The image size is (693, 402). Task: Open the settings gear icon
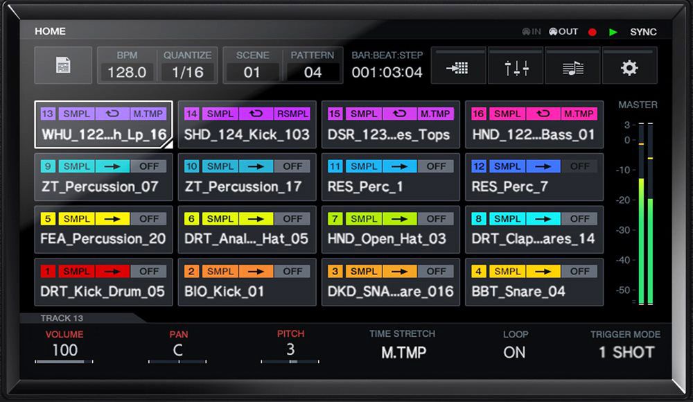click(629, 68)
